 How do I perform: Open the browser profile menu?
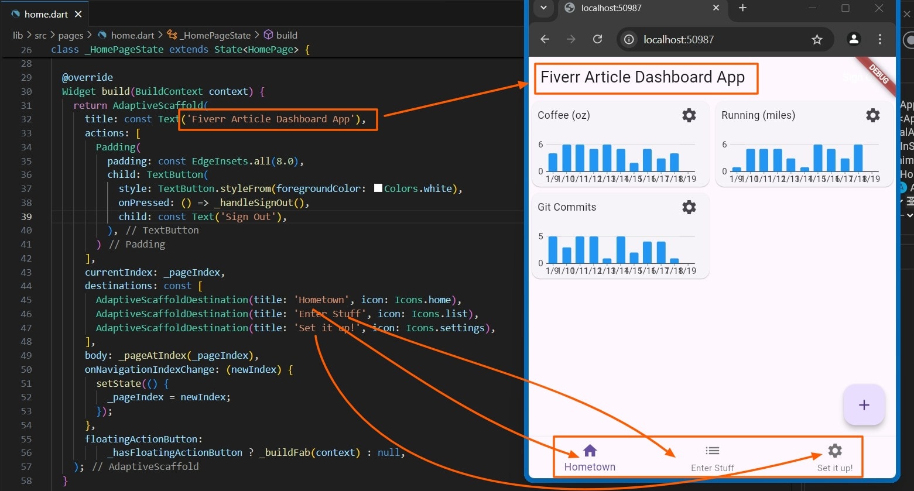tap(854, 39)
